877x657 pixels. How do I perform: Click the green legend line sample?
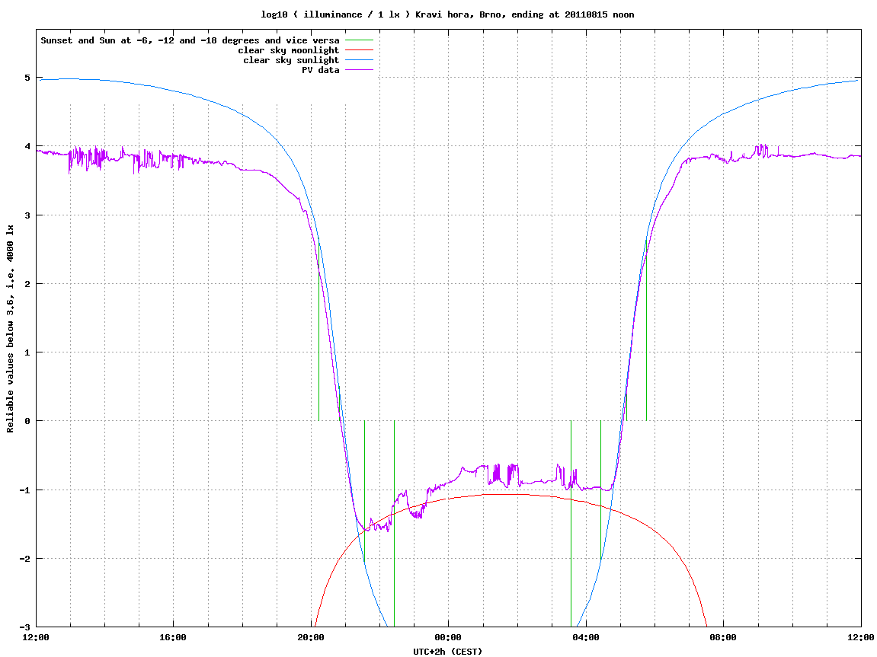359,40
